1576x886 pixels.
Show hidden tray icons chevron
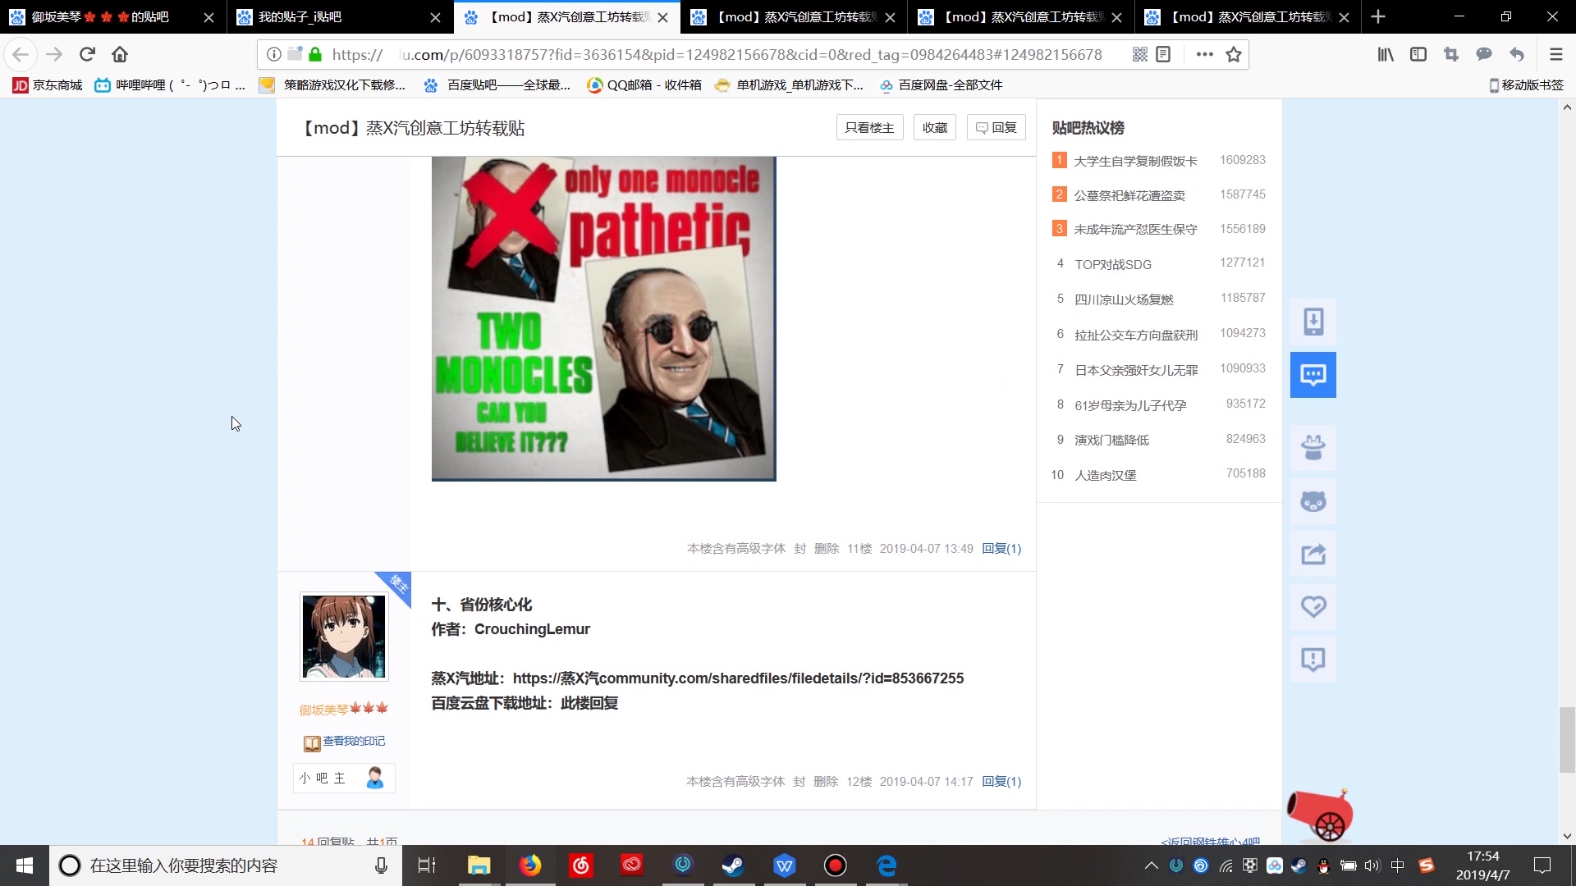pyautogui.click(x=1151, y=865)
